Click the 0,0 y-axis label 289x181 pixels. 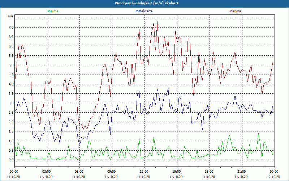11,160
